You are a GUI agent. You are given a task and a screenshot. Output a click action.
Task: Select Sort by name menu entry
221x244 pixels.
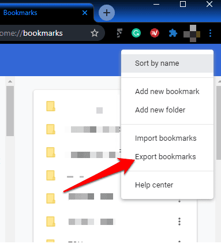click(x=167, y=63)
